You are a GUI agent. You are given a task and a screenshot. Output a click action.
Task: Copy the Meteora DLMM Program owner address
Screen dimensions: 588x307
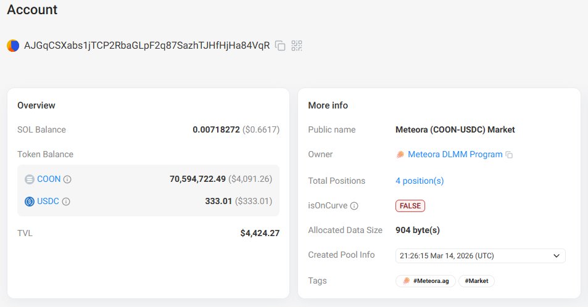click(x=509, y=155)
